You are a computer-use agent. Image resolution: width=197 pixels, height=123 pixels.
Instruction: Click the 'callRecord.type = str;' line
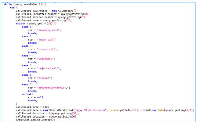pos(32,107)
